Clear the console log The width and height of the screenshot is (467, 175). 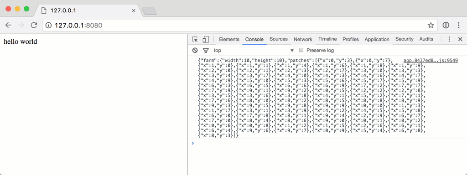195,50
